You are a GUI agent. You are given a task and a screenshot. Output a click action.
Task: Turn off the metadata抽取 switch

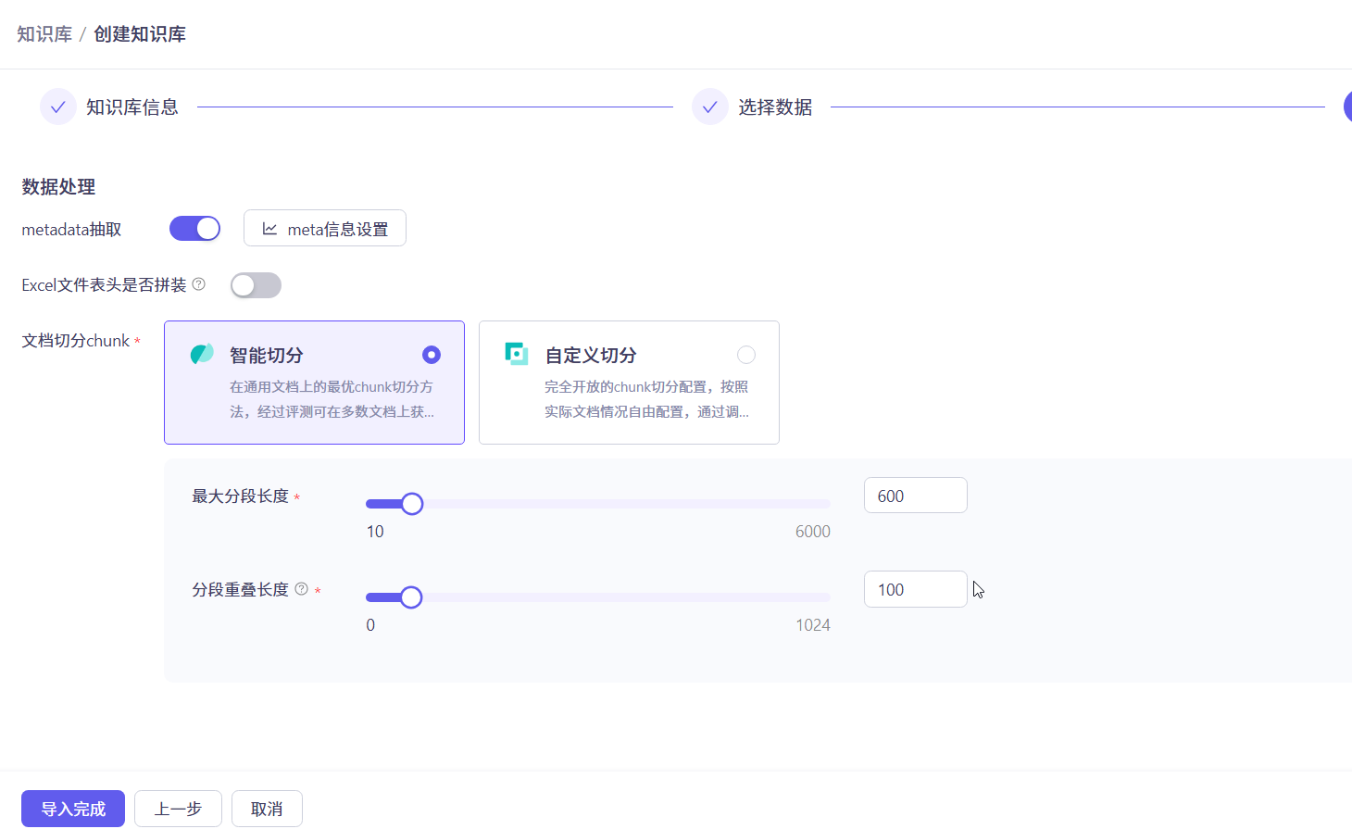coord(194,229)
